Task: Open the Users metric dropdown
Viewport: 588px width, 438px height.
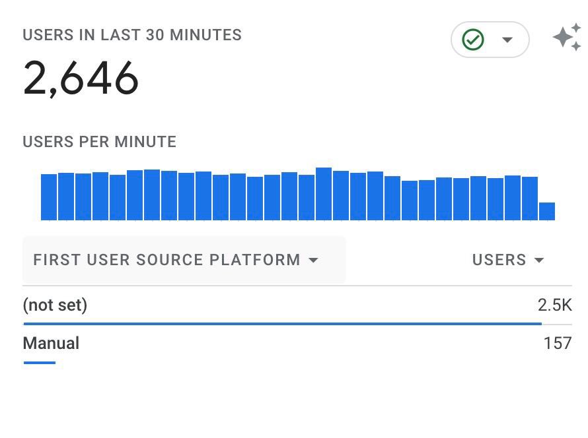Action: [x=508, y=260]
